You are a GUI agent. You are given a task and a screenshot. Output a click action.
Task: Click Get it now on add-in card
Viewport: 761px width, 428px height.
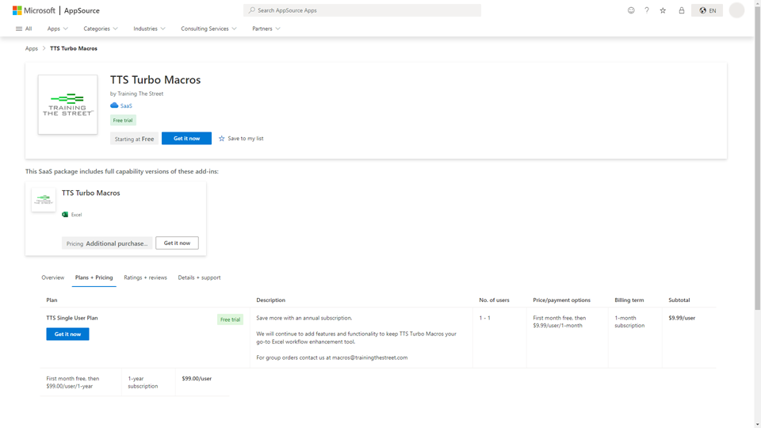pyautogui.click(x=177, y=243)
